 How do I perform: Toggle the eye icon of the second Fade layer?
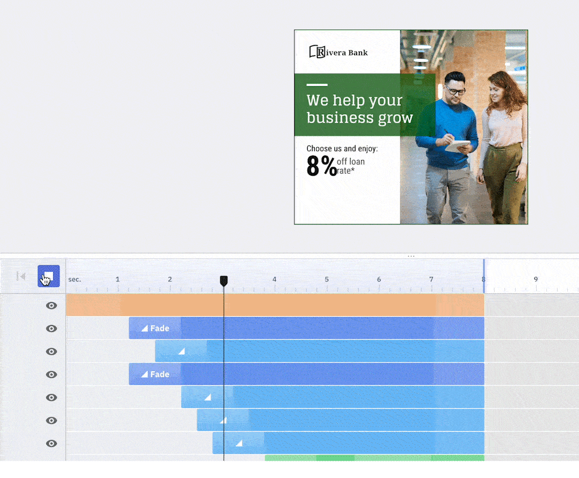point(51,375)
